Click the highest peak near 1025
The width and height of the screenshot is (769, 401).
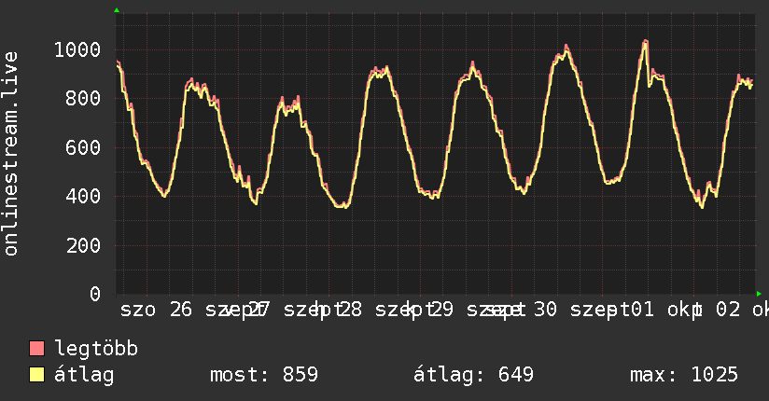(x=646, y=41)
